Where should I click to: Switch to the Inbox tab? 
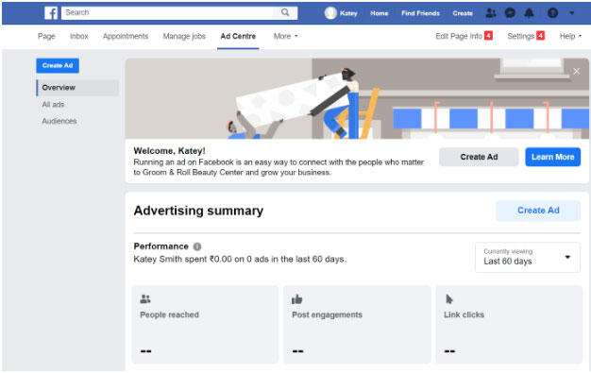click(x=78, y=36)
